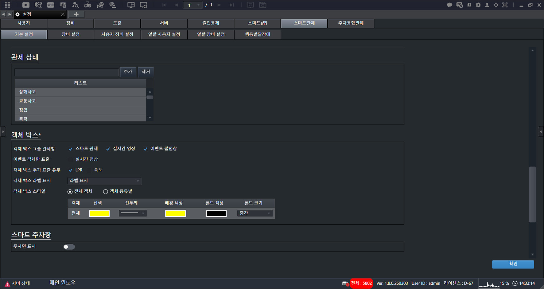Switch to the 출입통제 tab
This screenshot has width=544, height=289.
click(x=211, y=23)
